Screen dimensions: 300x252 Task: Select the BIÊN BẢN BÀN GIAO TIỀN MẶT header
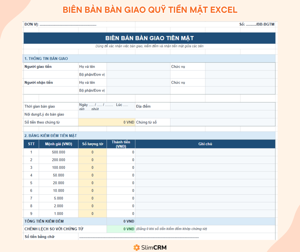tap(149, 38)
